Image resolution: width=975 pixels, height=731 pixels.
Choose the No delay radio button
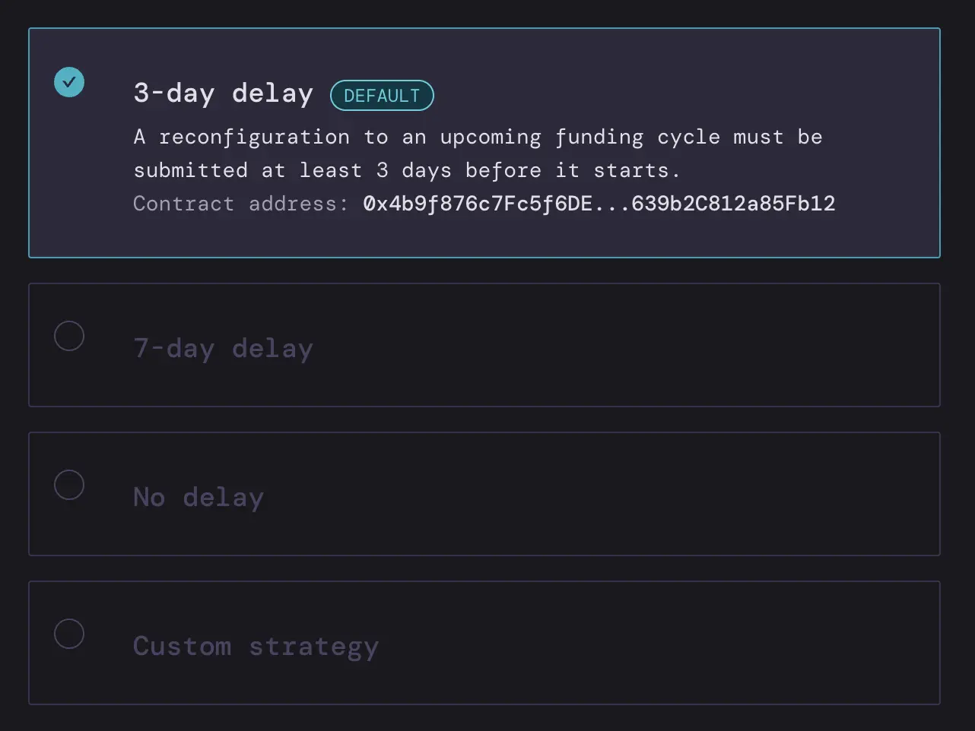click(69, 485)
